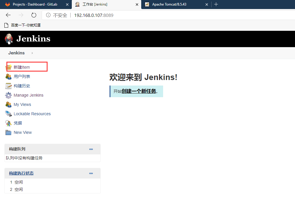This screenshot has height=199, width=295.
Task: Open the 用户列表 link
Action: click(22, 77)
